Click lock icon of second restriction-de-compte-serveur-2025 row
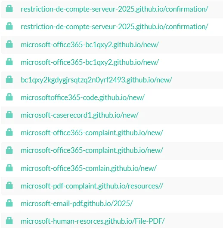 [9, 26]
